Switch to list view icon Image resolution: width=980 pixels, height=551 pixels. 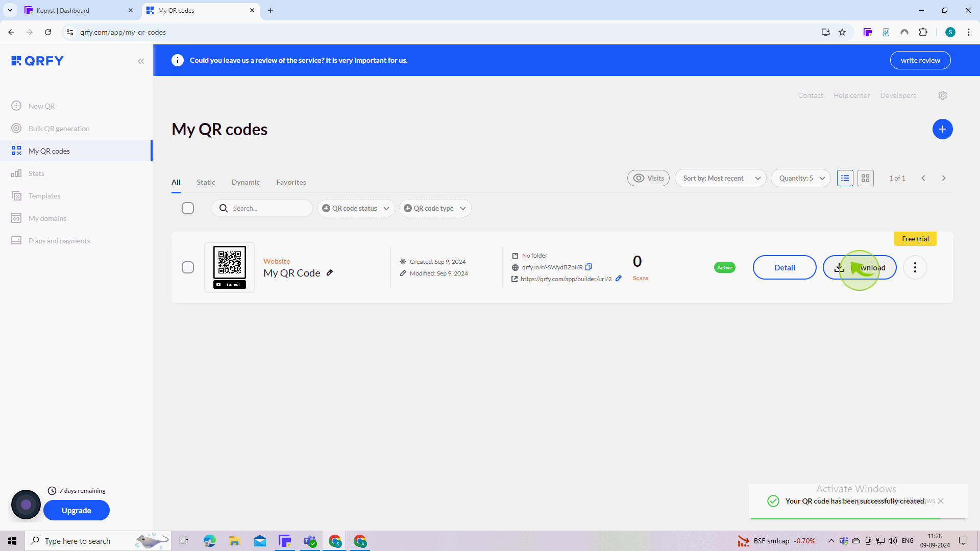(845, 178)
